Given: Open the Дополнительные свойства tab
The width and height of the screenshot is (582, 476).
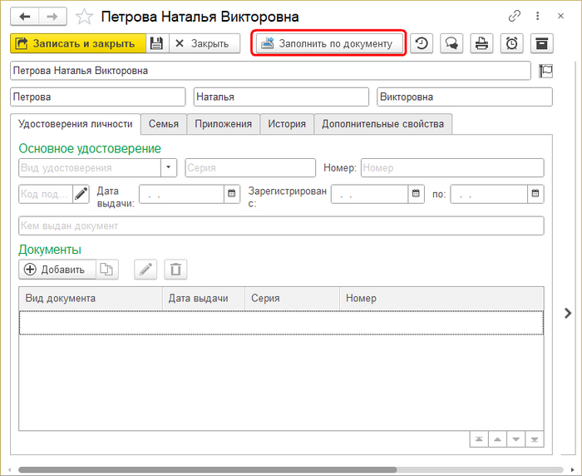Looking at the screenshot, I should pos(383,124).
